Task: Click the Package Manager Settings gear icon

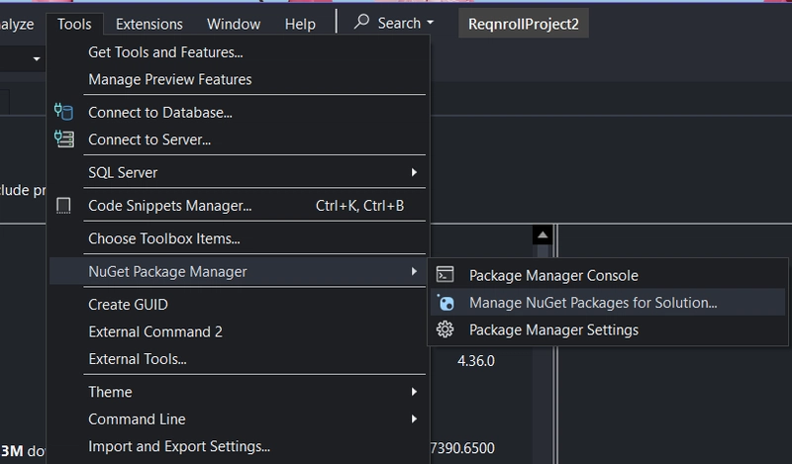Action: 445,329
